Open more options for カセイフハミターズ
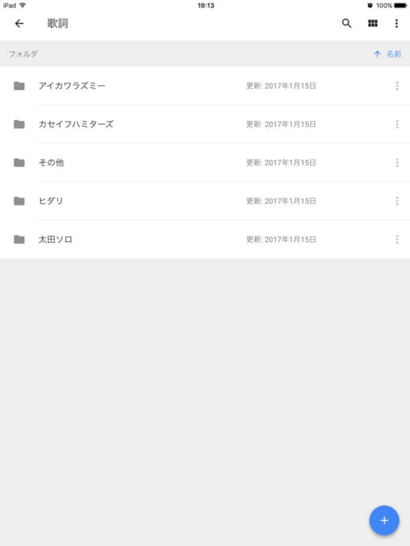410x546 pixels. (396, 124)
